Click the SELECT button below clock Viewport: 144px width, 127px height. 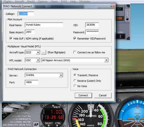coord(49,125)
